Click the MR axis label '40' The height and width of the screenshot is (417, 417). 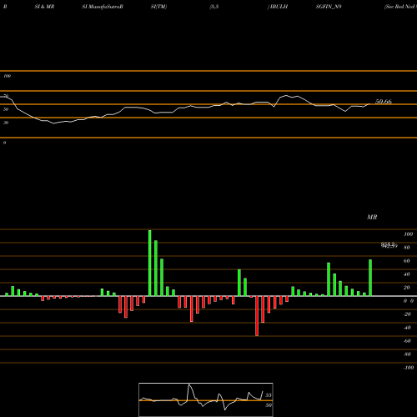(x=407, y=274)
